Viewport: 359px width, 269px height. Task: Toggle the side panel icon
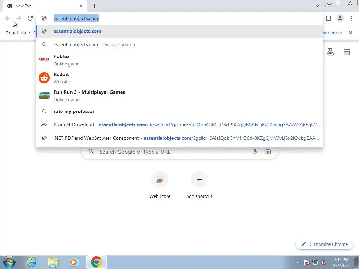(x=329, y=18)
